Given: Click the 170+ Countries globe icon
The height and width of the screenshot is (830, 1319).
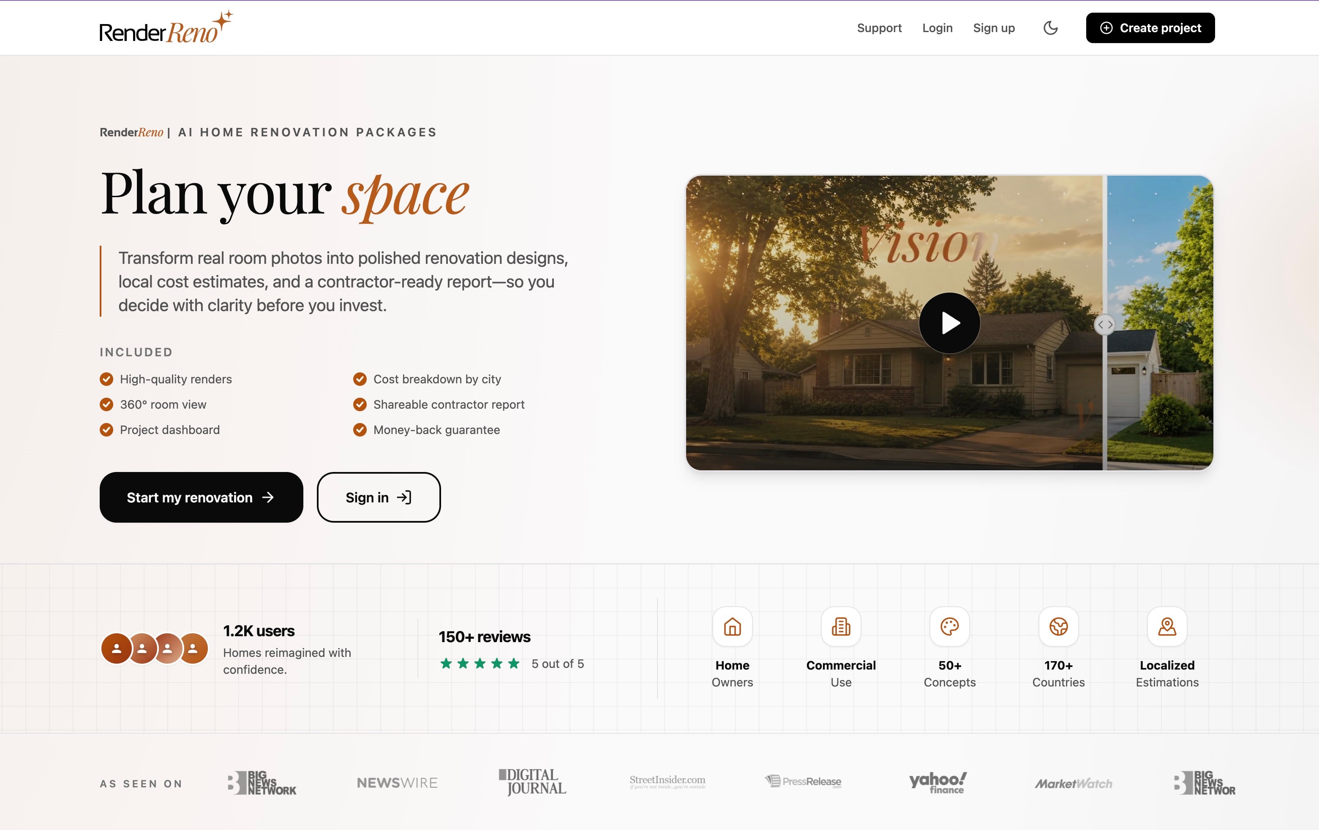Looking at the screenshot, I should (1058, 627).
